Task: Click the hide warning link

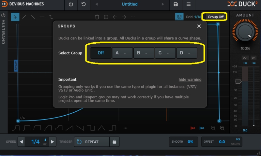Action: point(190,79)
